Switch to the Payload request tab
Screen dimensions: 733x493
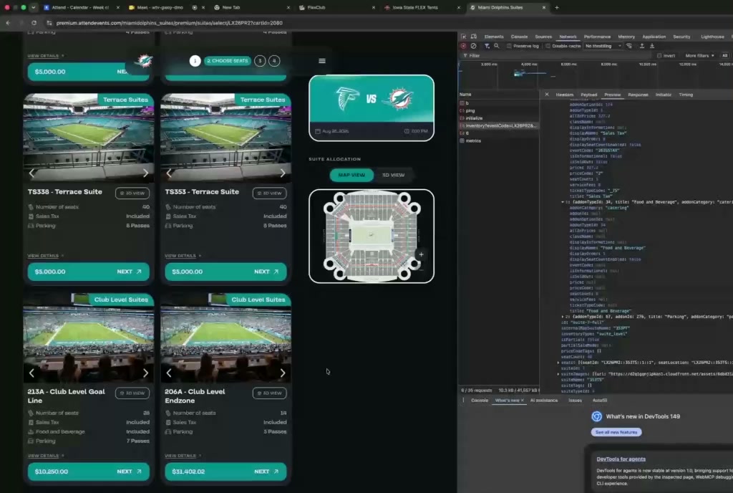pos(588,95)
